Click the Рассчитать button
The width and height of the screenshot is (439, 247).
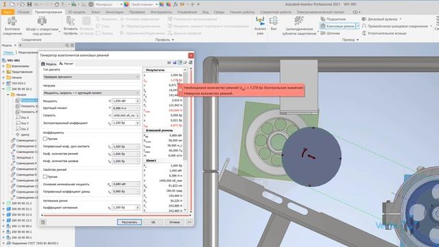pyautogui.click(x=130, y=222)
